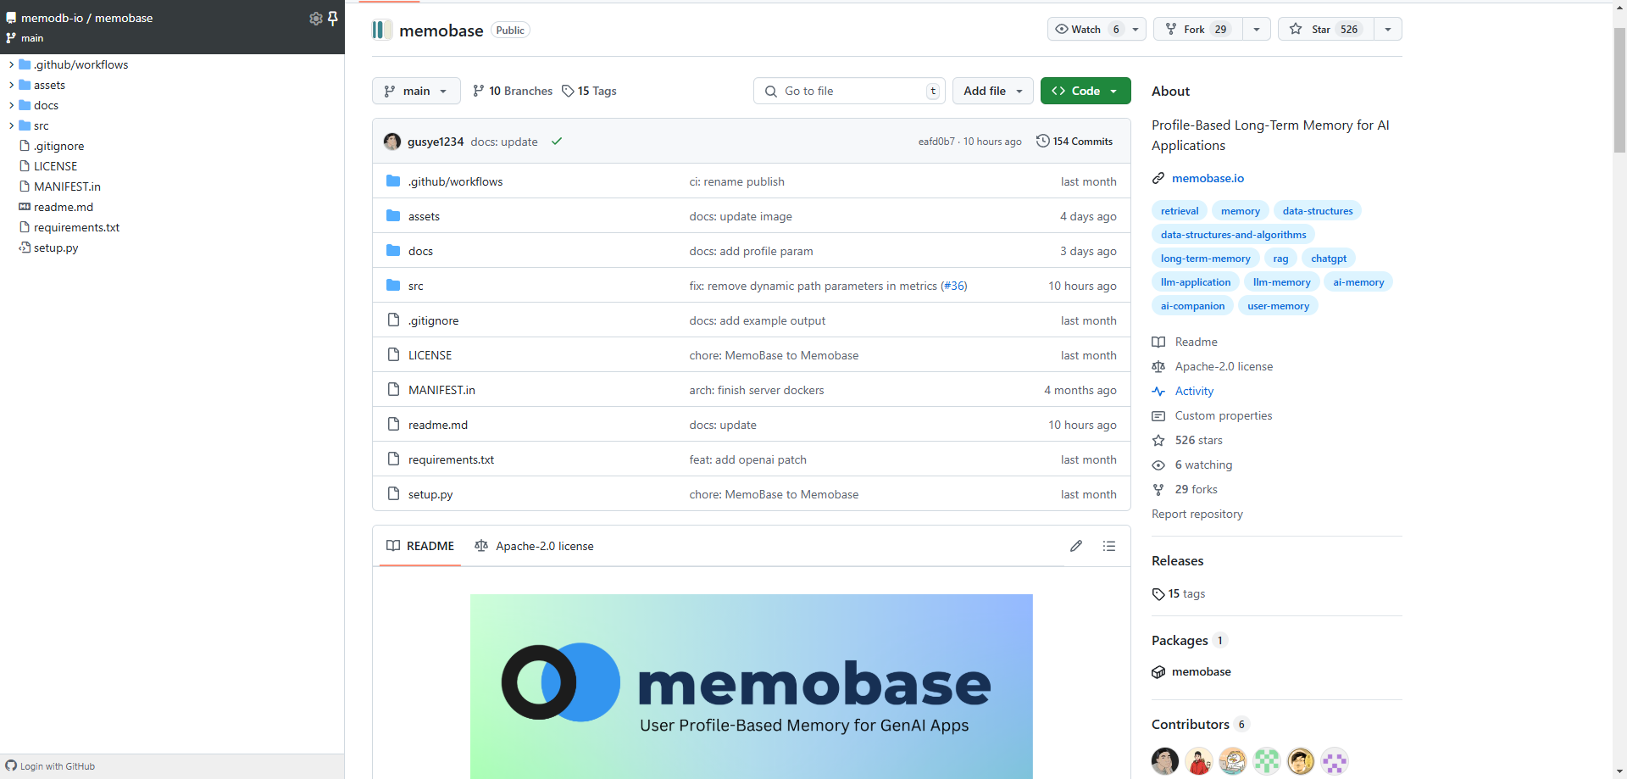Click the commit status green checkmark
This screenshot has height=779, width=1627.
point(557,142)
